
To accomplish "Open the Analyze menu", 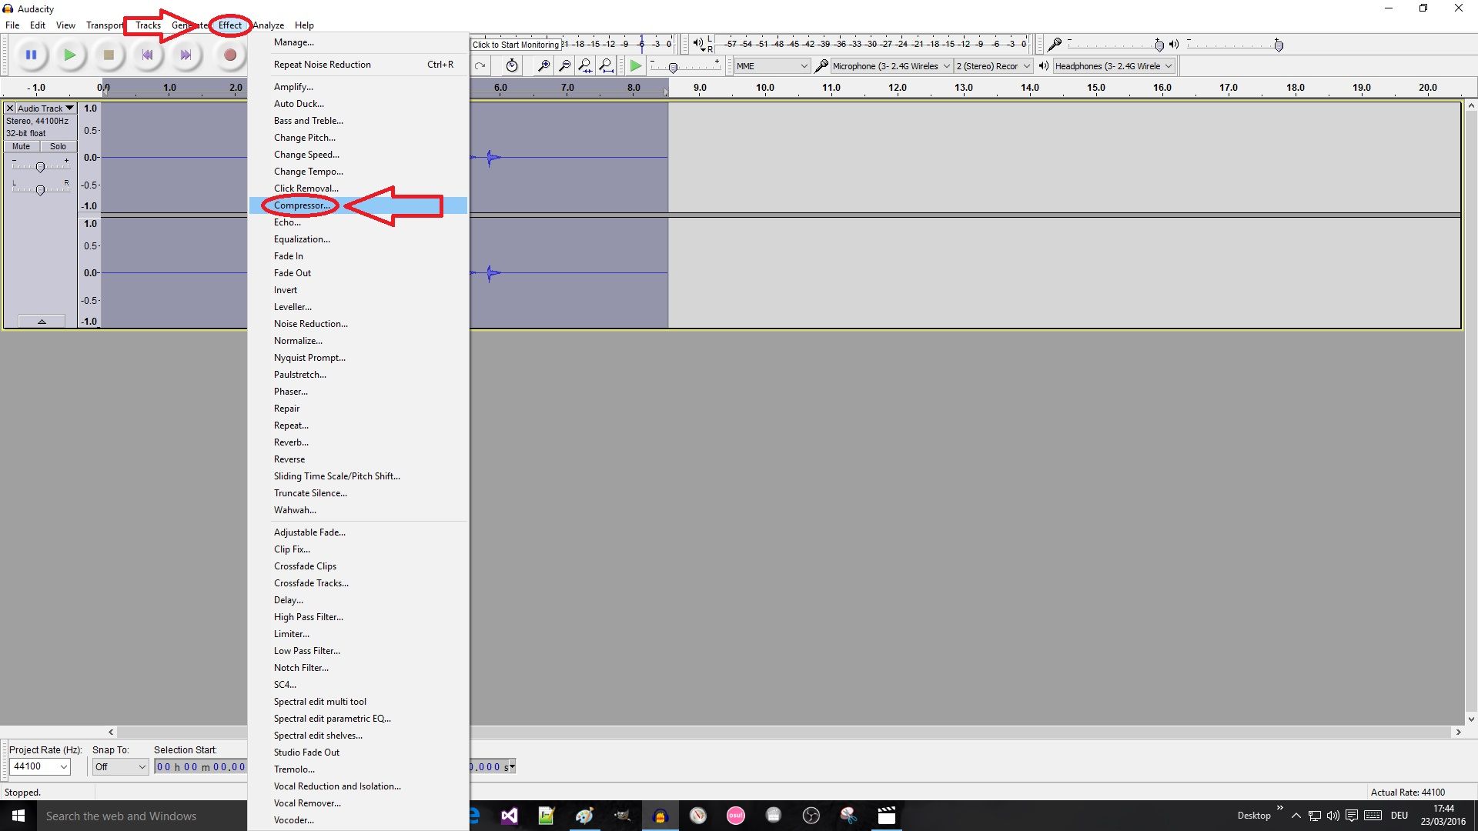I will 268,25.
